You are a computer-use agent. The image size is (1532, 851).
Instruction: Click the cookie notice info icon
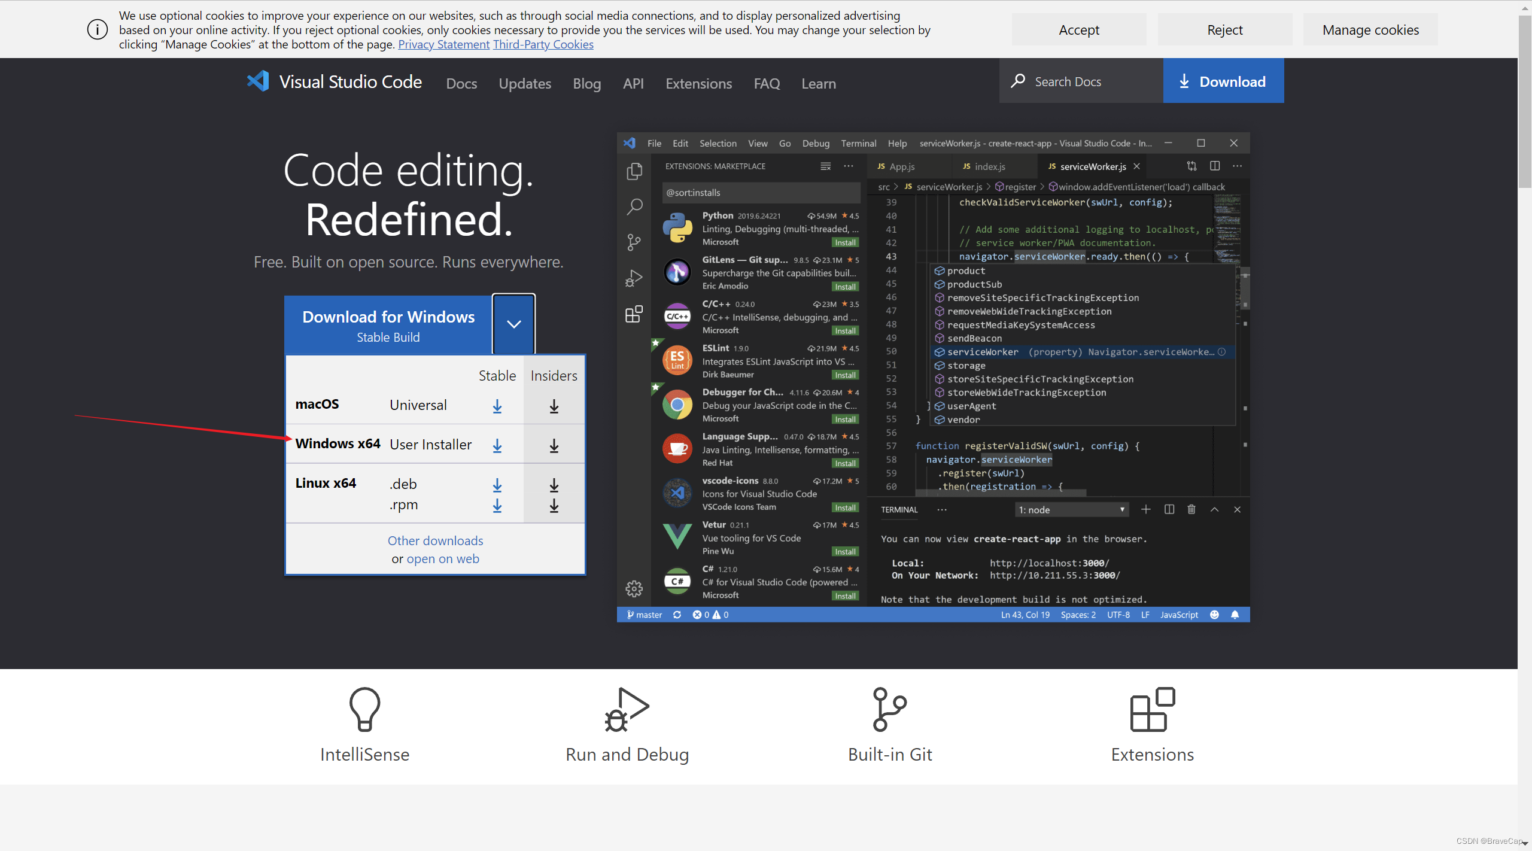pyautogui.click(x=98, y=29)
